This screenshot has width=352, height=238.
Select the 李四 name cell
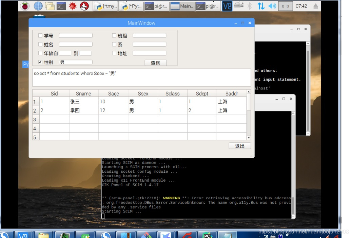pyautogui.click(x=84, y=111)
